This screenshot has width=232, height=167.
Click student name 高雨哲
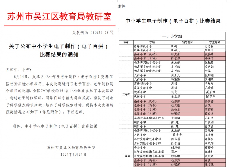click(x=209, y=110)
